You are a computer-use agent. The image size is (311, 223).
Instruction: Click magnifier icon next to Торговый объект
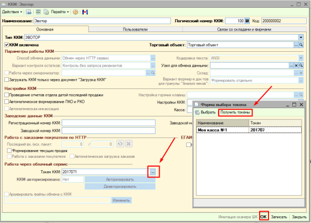(301, 45)
